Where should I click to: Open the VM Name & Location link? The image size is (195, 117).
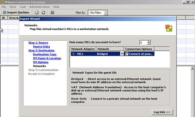pos(47,58)
